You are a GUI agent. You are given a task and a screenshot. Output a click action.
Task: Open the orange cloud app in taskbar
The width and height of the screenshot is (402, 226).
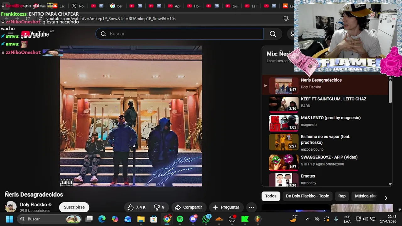click(219, 219)
